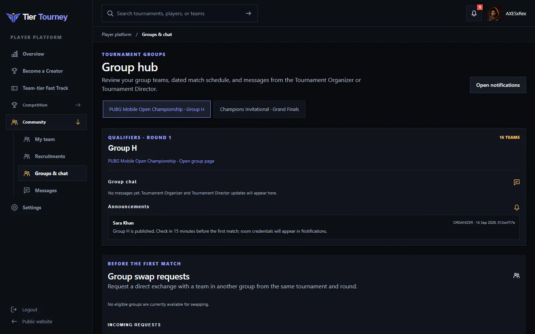Collapse the Community section arrow
Image resolution: width=535 pixels, height=334 pixels.
(78, 122)
